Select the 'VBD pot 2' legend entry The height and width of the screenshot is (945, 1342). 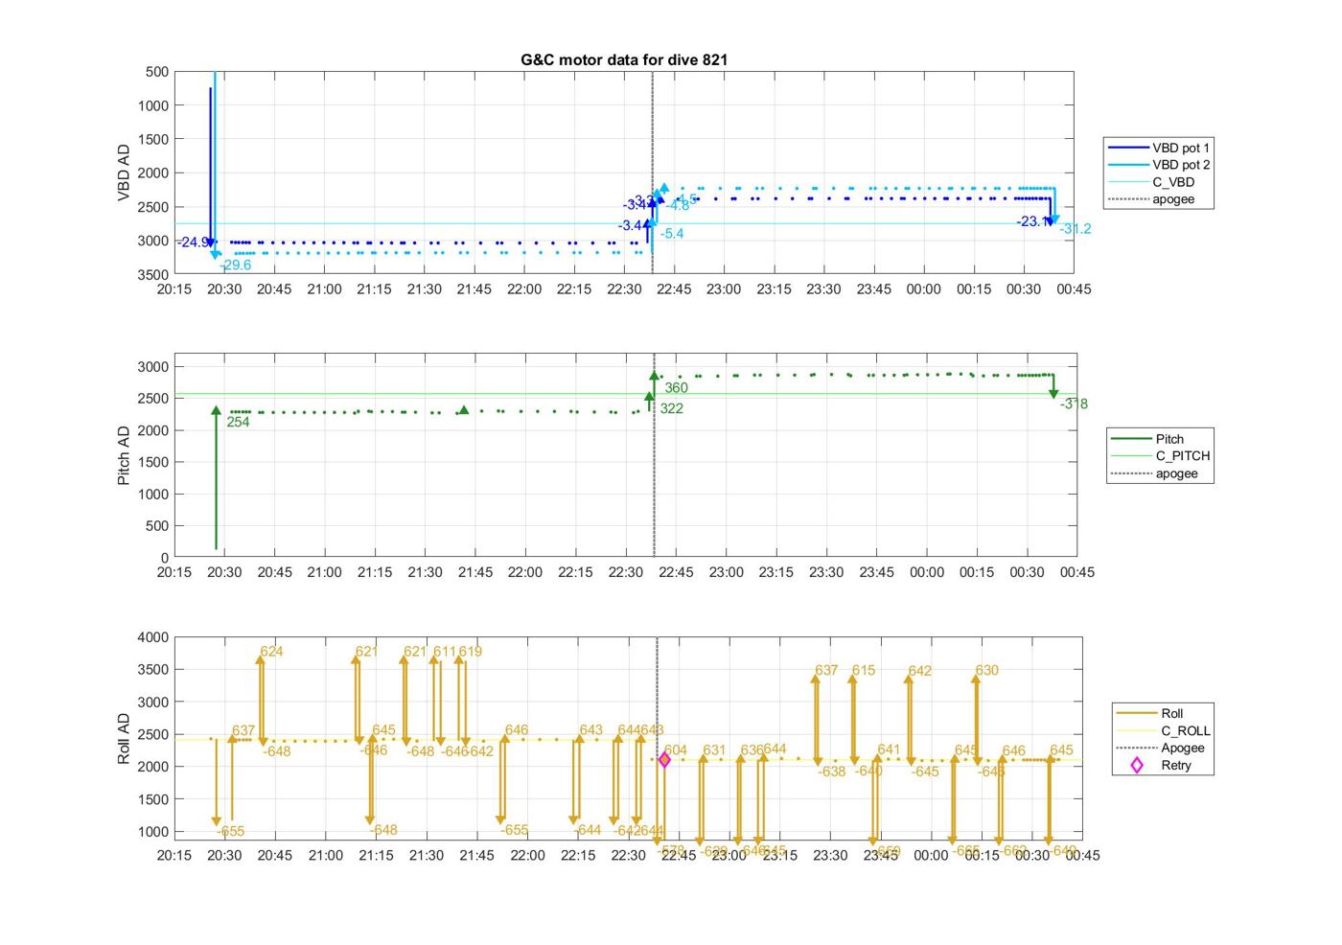[1158, 165]
